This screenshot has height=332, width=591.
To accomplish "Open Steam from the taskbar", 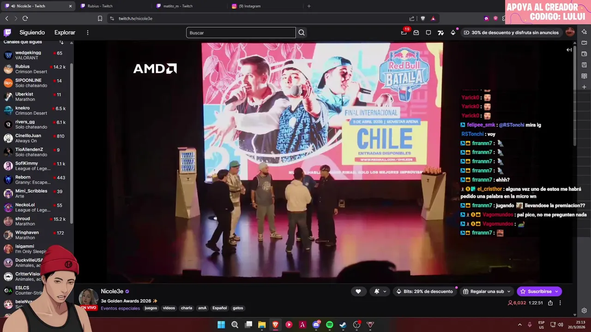I will [x=343, y=325].
